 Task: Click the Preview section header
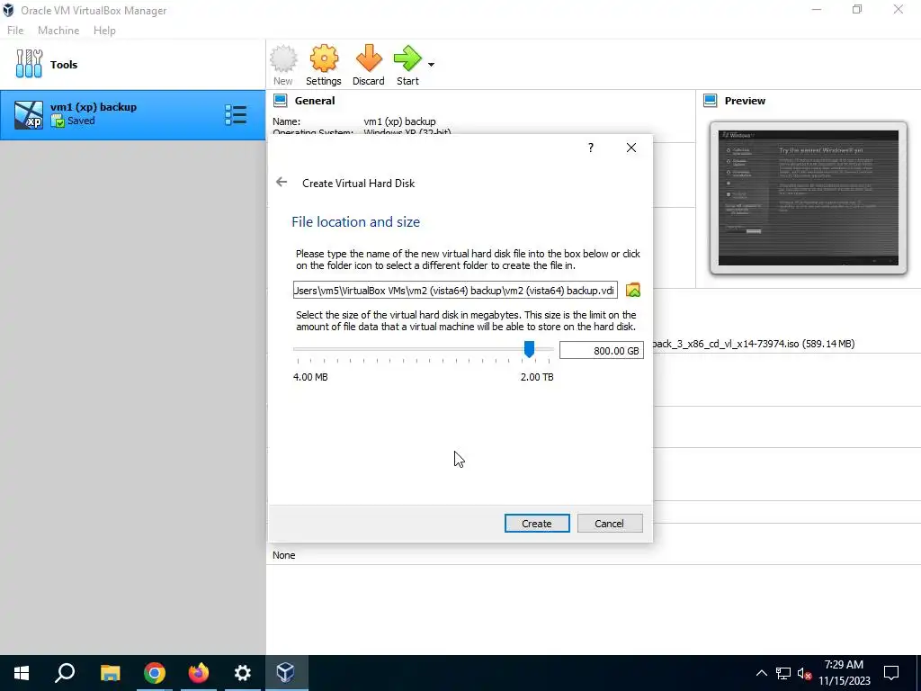[745, 101]
